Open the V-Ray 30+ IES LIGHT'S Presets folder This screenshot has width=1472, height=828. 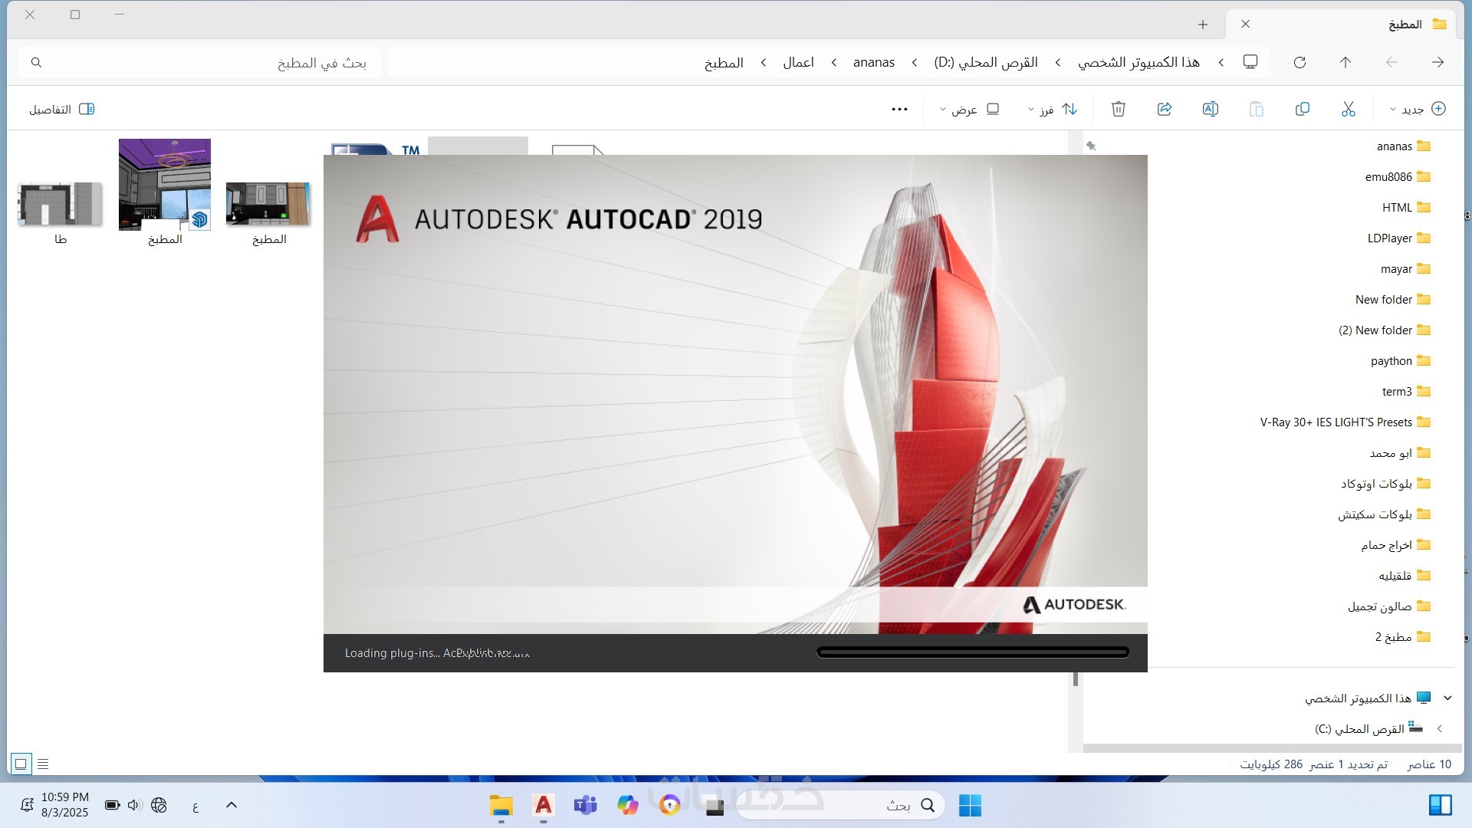click(x=1336, y=422)
